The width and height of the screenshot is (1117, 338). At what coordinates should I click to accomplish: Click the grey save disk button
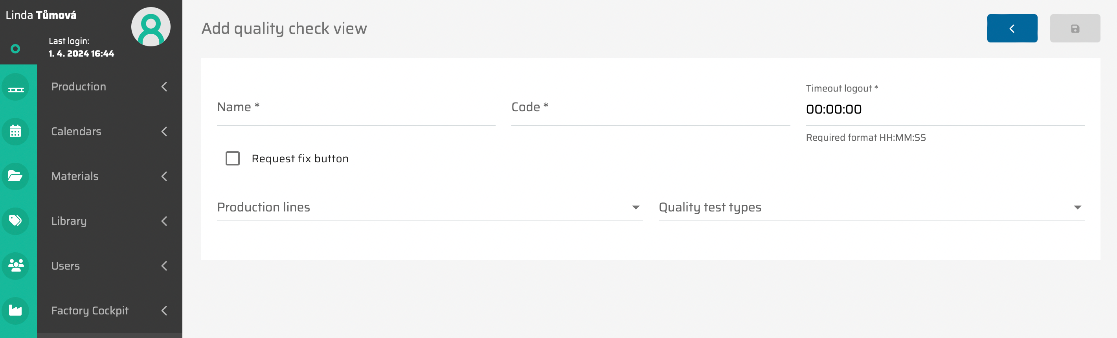(x=1075, y=29)
